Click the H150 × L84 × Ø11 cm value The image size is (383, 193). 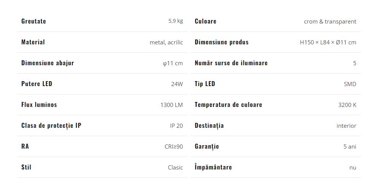tap(328, 42)
